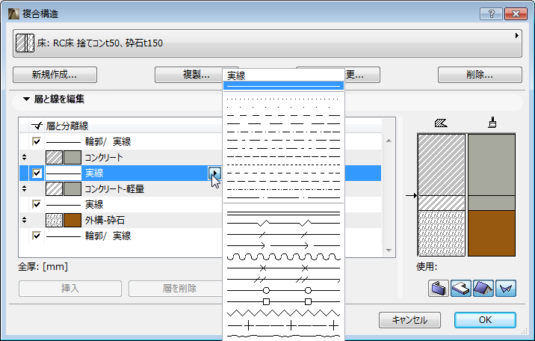Select the 外構-砕石 layer name
Screen dimensions: 535x341
(105, 220)
